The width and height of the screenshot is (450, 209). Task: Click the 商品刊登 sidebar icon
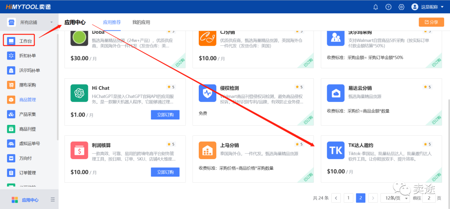pos(11,129)
